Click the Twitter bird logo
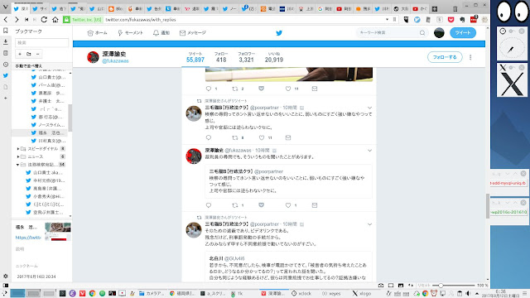This screenshot has height=298, width=530. (x=279, y=33)
